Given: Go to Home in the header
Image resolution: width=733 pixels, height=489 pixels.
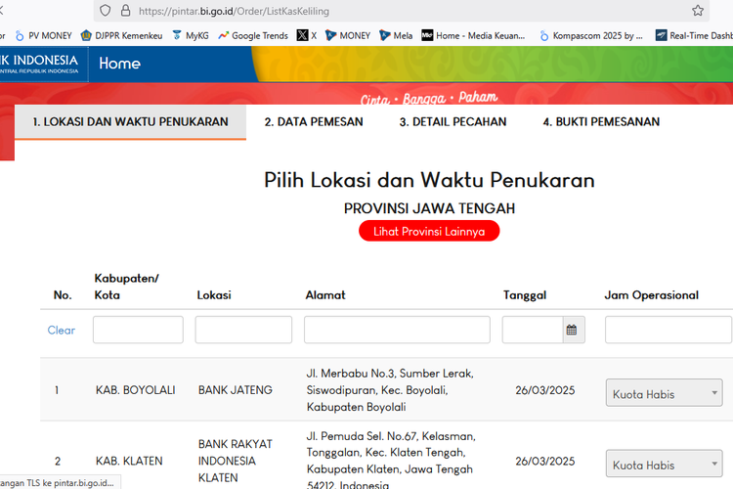Looking at the screenshot, I should tap(119, 64).
